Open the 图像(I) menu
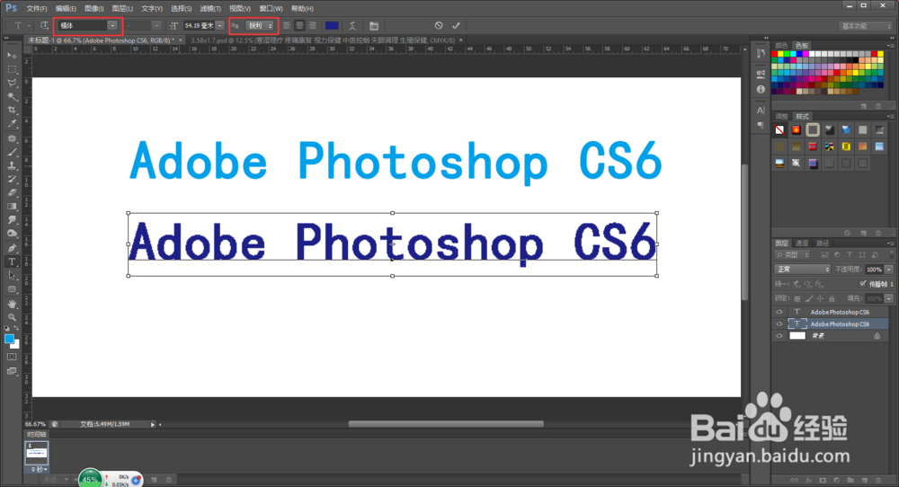Screen dimensions: 899x487 94,9
